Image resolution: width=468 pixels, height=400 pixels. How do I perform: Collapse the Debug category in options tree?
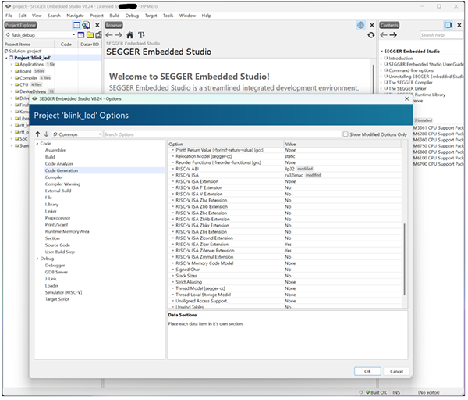(x=36, y=259)
